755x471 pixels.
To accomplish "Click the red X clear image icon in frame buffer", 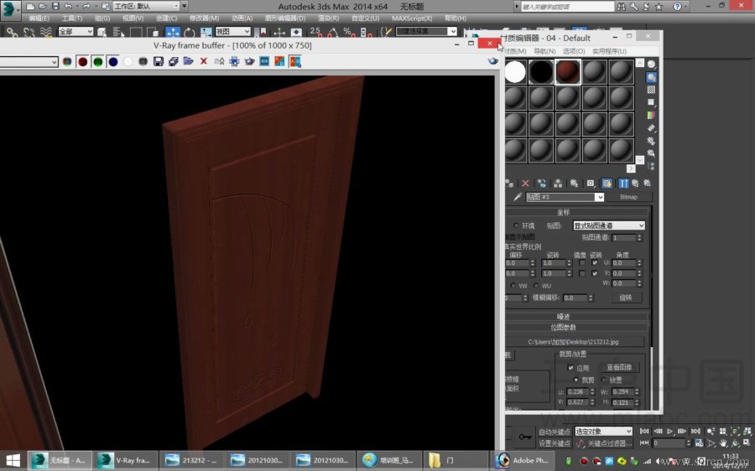I will click(204, 61).
